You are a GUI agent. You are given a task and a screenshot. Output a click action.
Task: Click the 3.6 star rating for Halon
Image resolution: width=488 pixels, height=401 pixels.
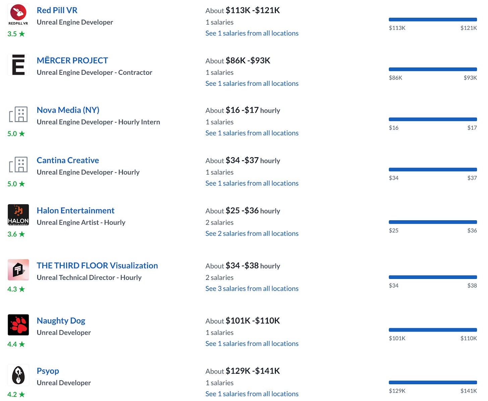[x=16, y=234]
